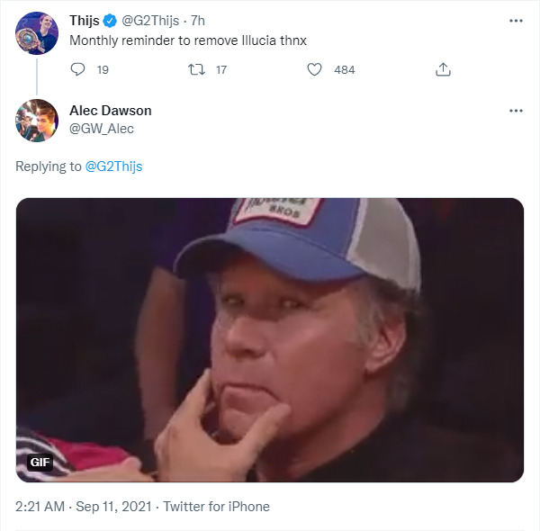Click the Twitter for iPhone source link
This screenshot has width=540, height=531.
[x=216, y=507]
